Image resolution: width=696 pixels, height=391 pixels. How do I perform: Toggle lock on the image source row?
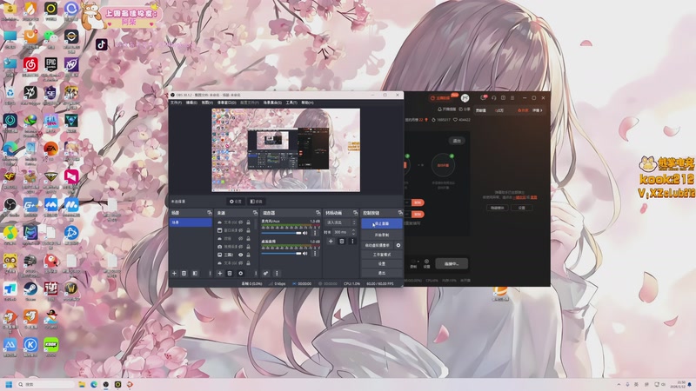(248, 255)
